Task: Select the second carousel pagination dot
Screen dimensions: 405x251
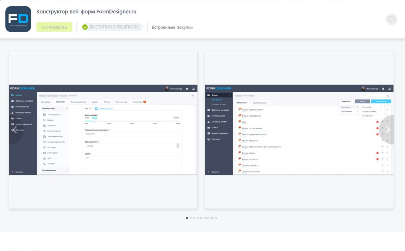Action: coord(190,218)
